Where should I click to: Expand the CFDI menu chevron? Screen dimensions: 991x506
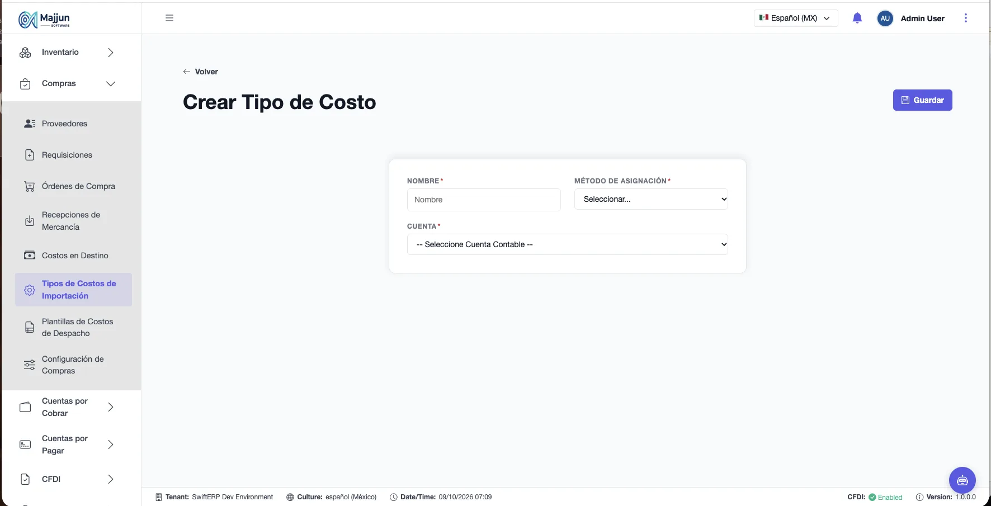coord(111,479)
